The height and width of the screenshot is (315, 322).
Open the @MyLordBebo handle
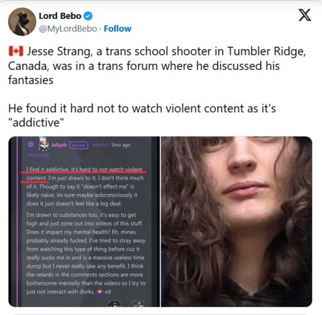[68, 29]
